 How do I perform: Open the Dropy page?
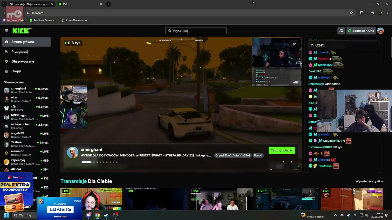[x=26, y=71]
